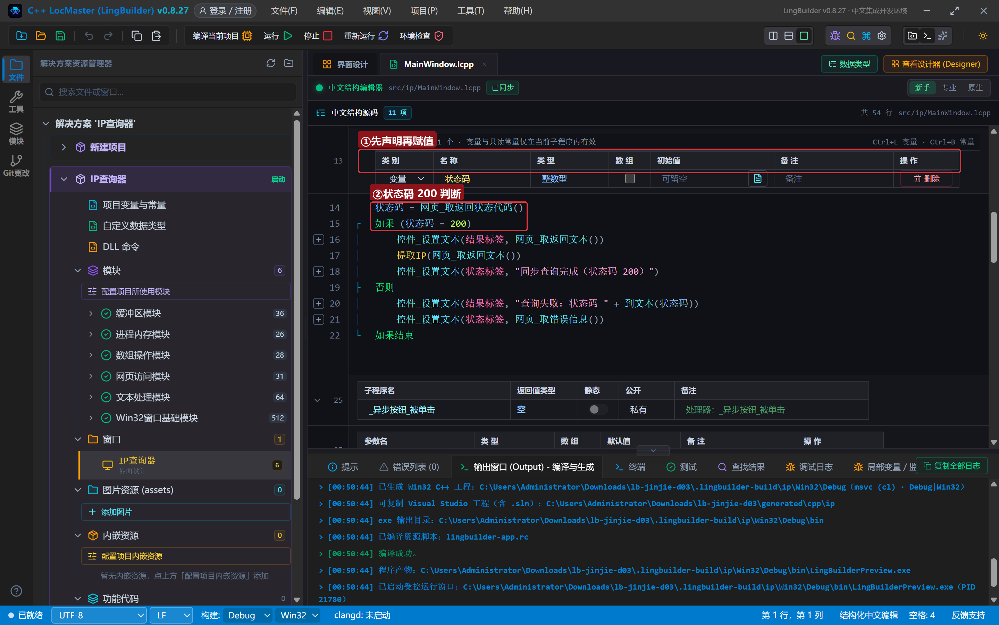
Task: Open the debug bug icon in toolbar
Action: (x=835, y=36)
